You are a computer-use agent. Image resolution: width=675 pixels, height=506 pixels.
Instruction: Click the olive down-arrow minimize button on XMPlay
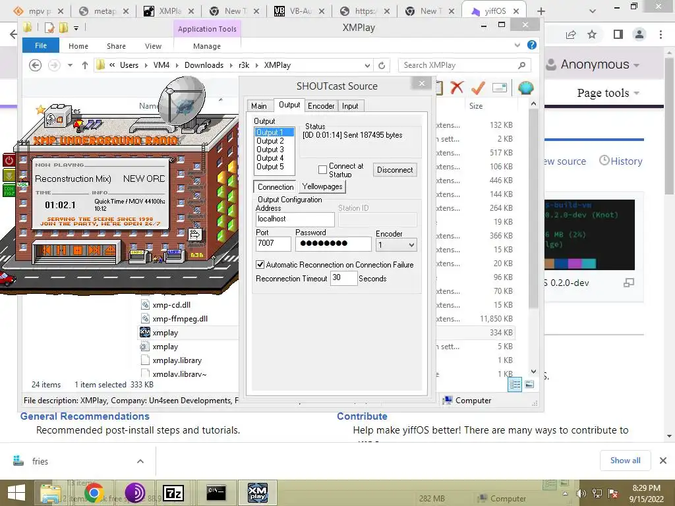tap(9, 175)
